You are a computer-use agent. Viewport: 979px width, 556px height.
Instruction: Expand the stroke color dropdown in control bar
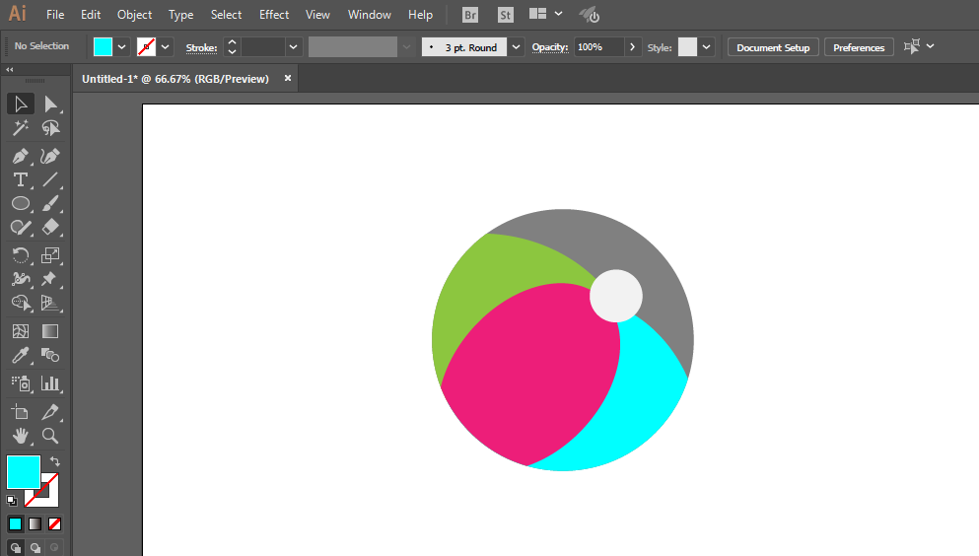166,46
